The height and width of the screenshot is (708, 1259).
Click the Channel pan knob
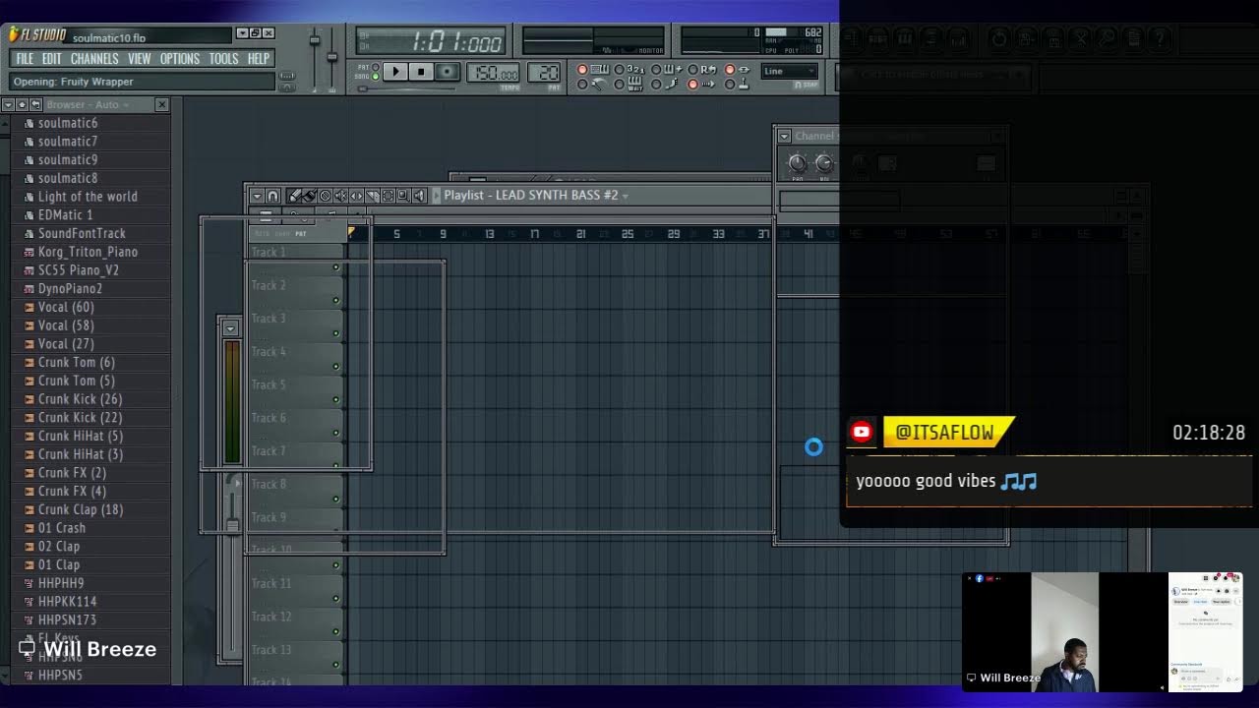[x=798, y=164]
